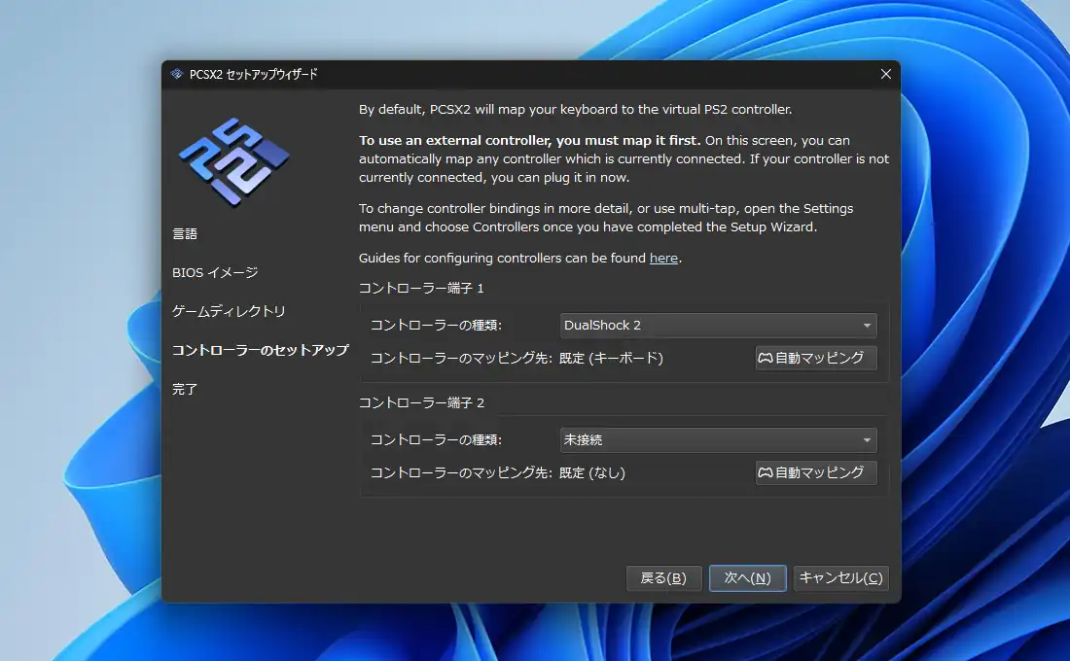Go to the 言語 step in the sidebar

click(x=185, y=234)
